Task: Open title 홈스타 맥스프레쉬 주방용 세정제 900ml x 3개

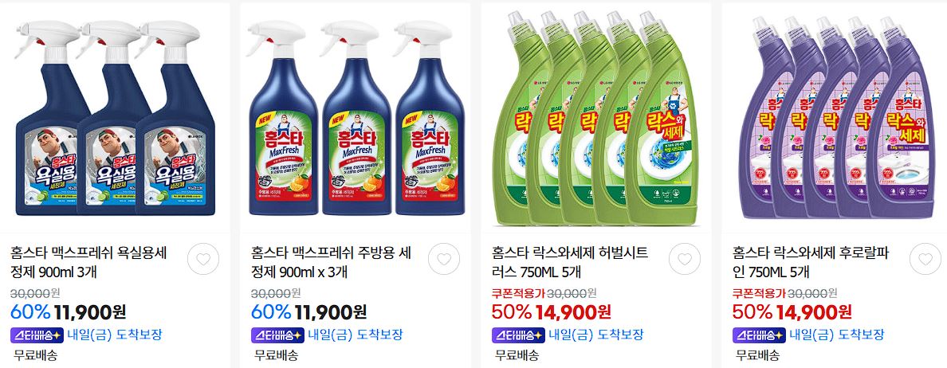Action: tap(331, 262)
